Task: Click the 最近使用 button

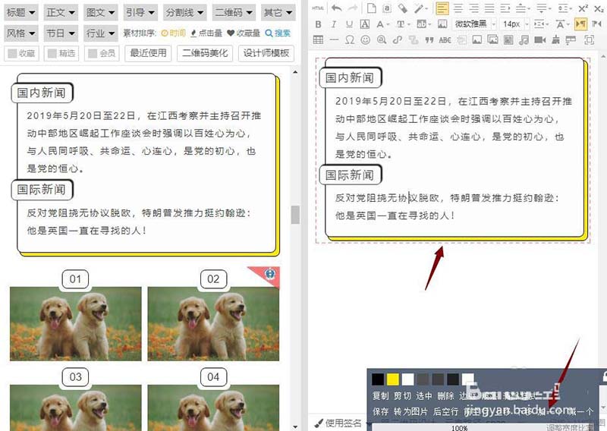Action: tap(148, 53)
